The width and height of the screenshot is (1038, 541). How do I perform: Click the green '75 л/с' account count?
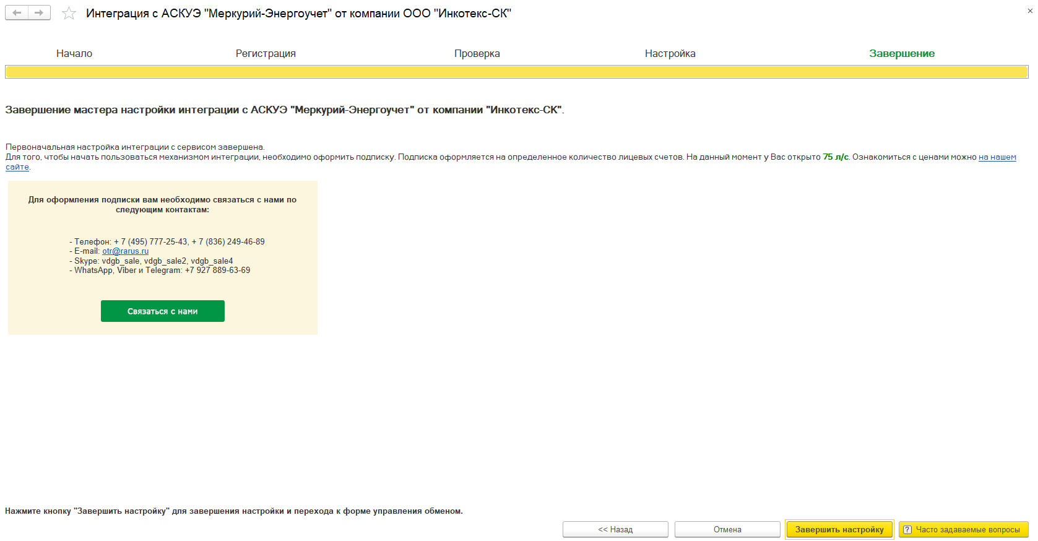(x=836, y=157)
